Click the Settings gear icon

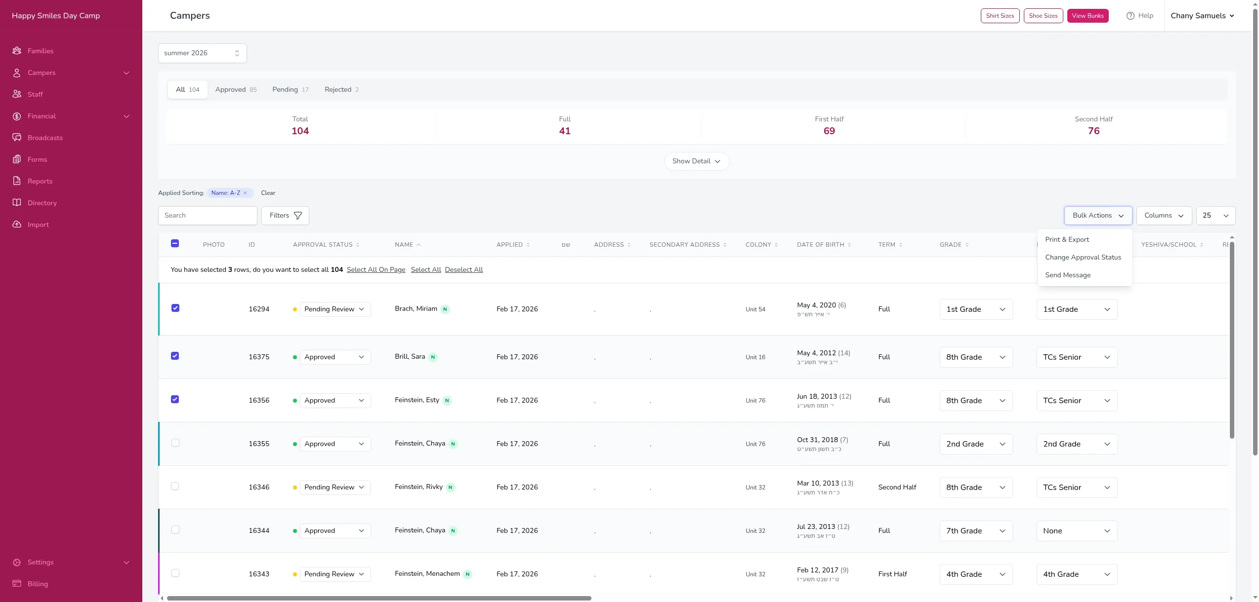tap(17, 562)
